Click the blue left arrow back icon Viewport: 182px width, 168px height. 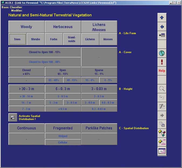coord(162,27)
